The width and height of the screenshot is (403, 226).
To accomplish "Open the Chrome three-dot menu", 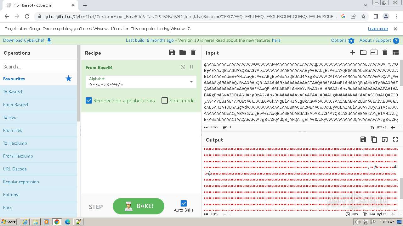I will tap(396, 16).
